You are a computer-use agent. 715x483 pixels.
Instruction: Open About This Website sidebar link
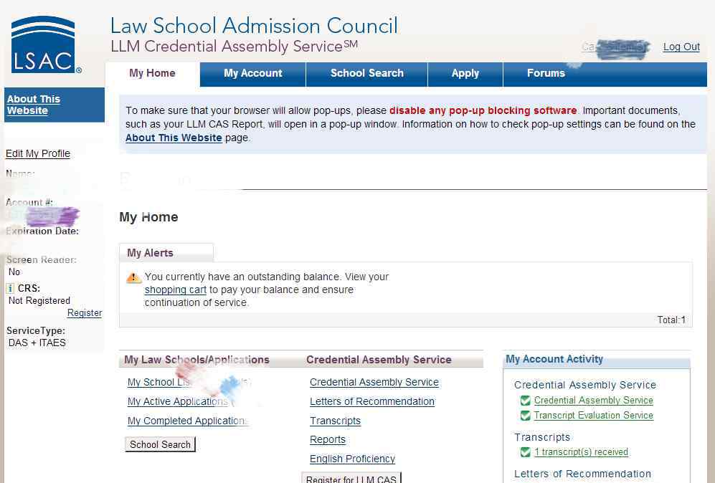[x=34, y=105]
